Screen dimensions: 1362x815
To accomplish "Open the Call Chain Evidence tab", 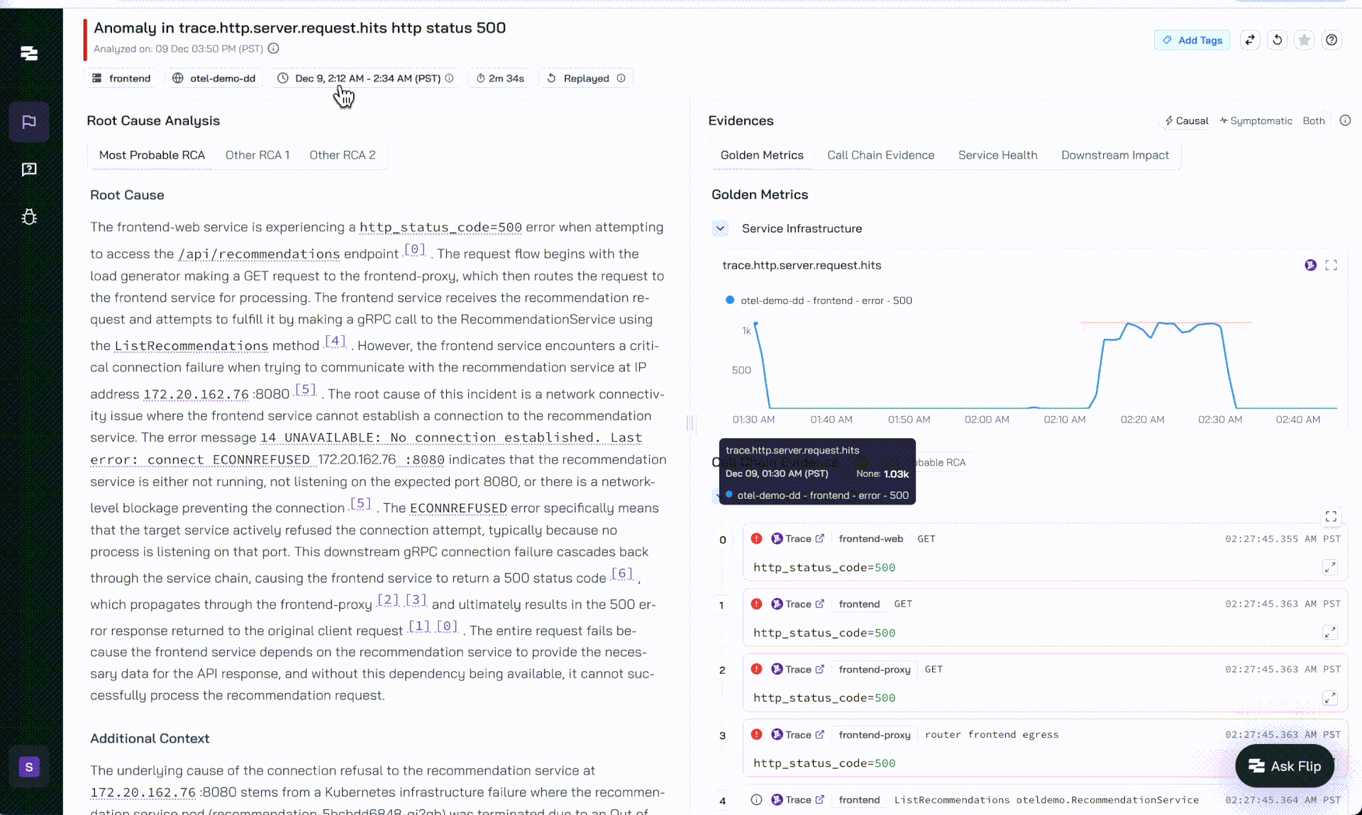I will [x=880, y=155].
